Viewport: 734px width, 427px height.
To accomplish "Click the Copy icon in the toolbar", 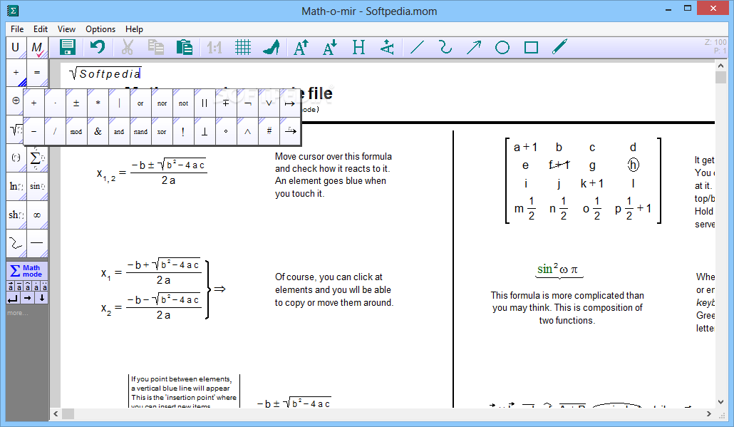I will tap(156, 47).
